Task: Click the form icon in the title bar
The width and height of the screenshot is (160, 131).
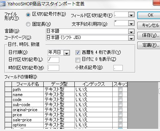Action: pos(3,4)
